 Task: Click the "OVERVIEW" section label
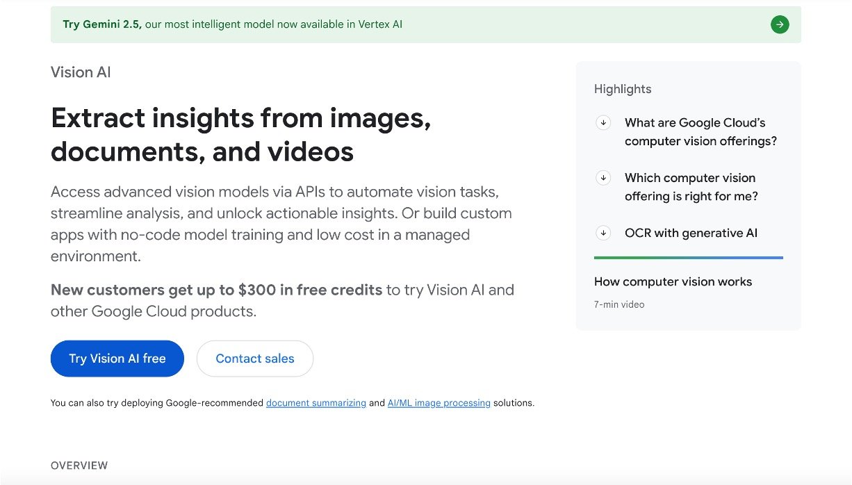79,466
